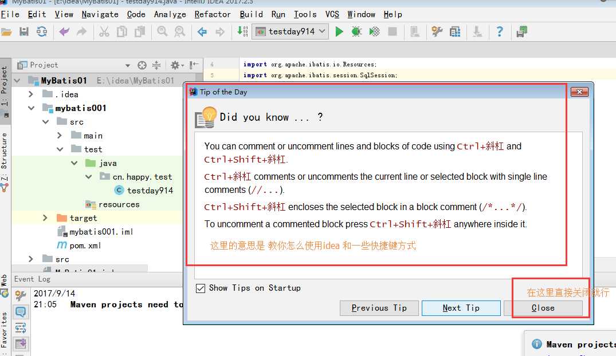
Task: Open file with the toolbar Open icon
Action: point(6,32)
